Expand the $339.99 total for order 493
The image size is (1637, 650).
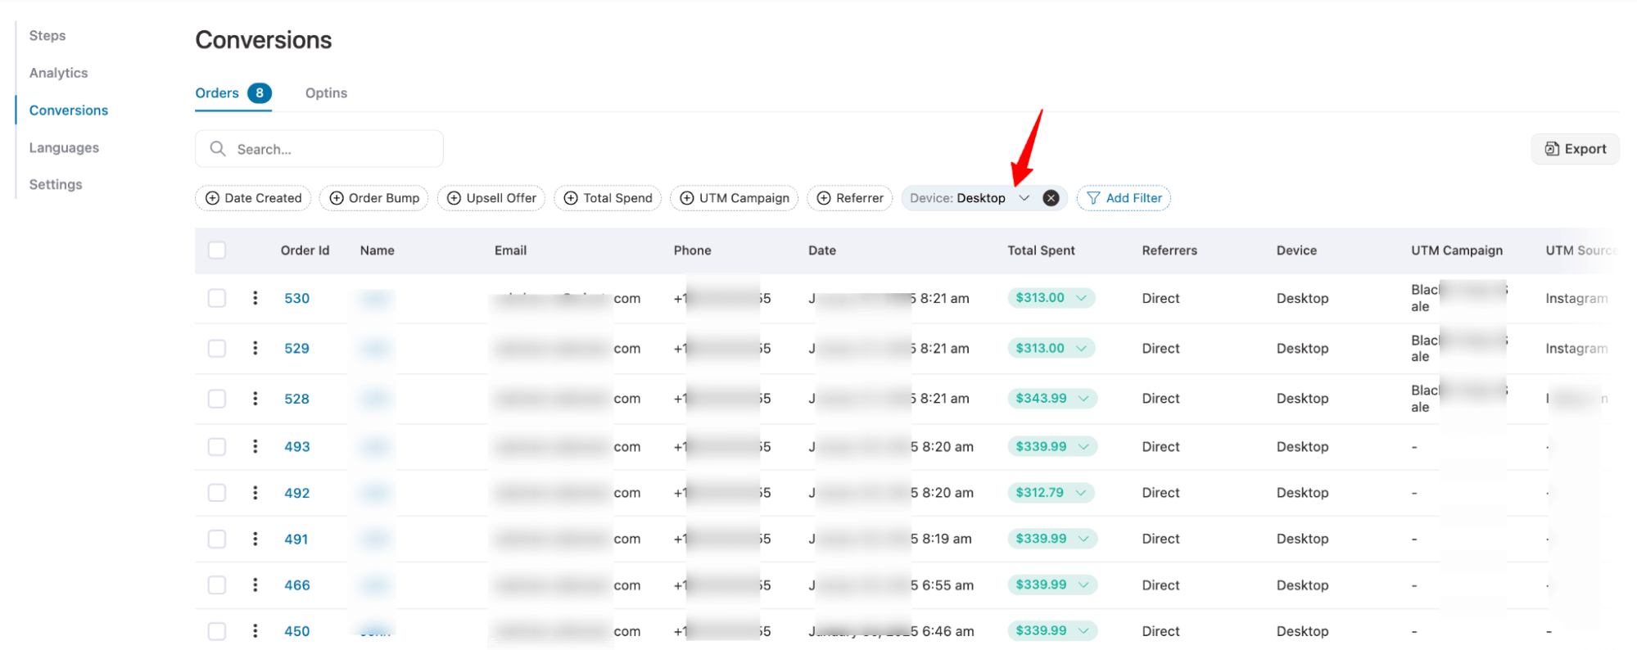click(x=1051, y=446)
